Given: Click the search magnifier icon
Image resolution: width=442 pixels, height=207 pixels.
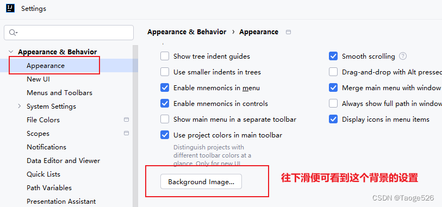Looking at the screenshot, I should pos(13,33).
